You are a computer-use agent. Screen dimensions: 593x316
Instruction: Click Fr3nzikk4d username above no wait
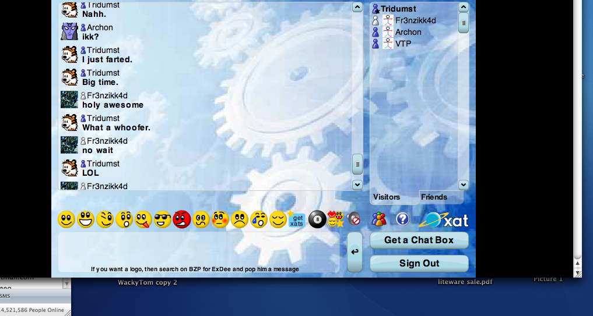pos(107,141)
